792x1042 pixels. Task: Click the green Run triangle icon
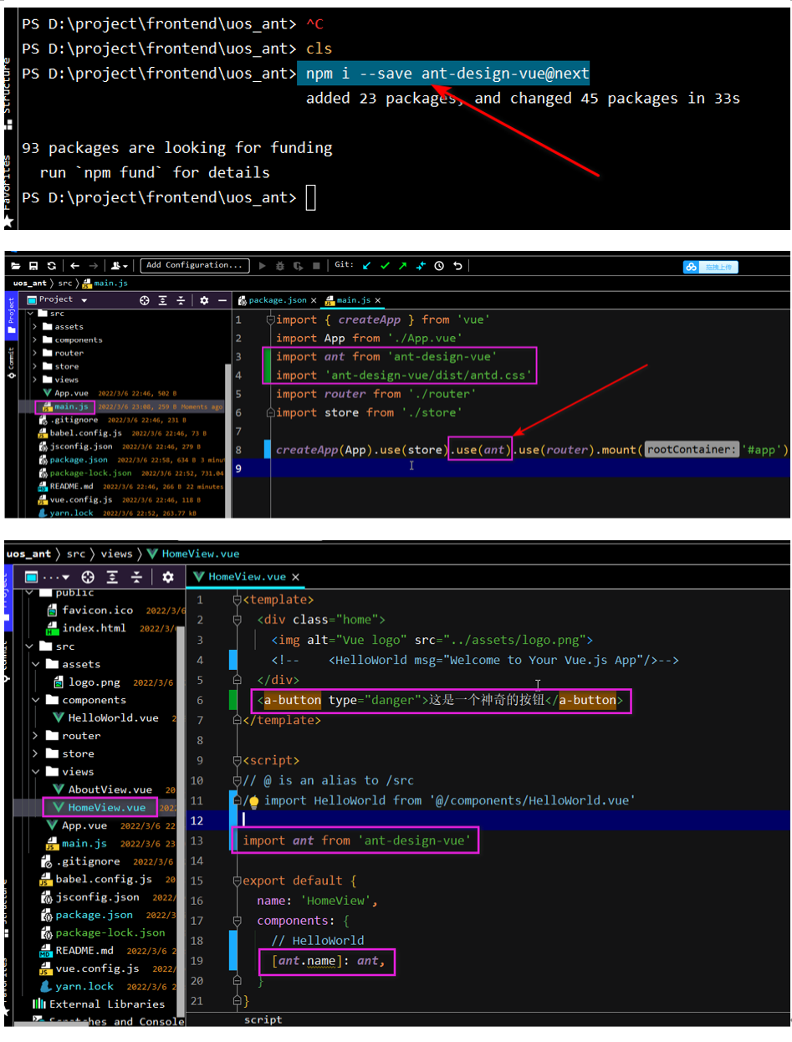[x=263, y=265]
